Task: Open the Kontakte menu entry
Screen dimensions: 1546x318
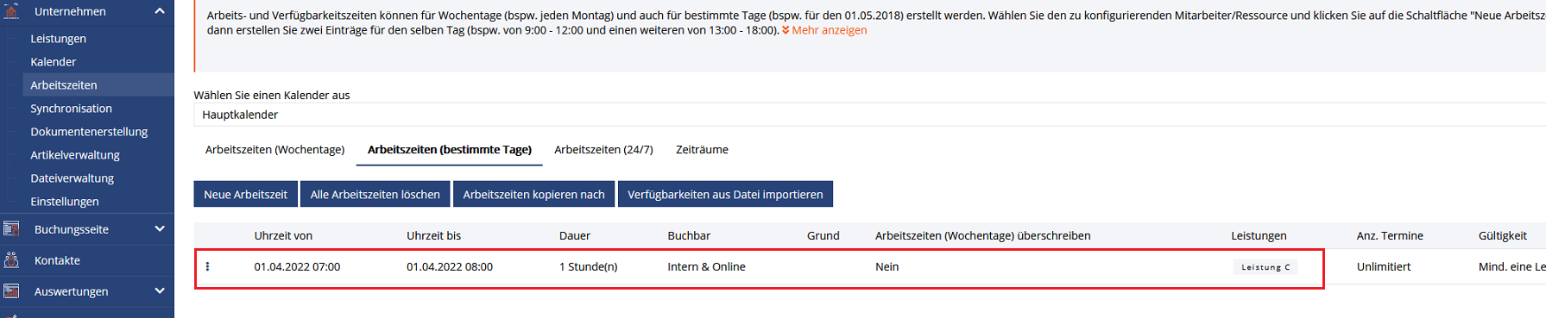Action: [57, 260]
